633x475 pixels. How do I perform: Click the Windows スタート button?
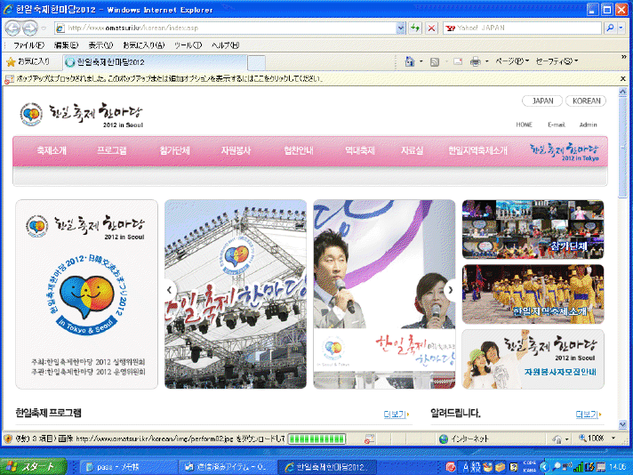(x=33, y=467)
